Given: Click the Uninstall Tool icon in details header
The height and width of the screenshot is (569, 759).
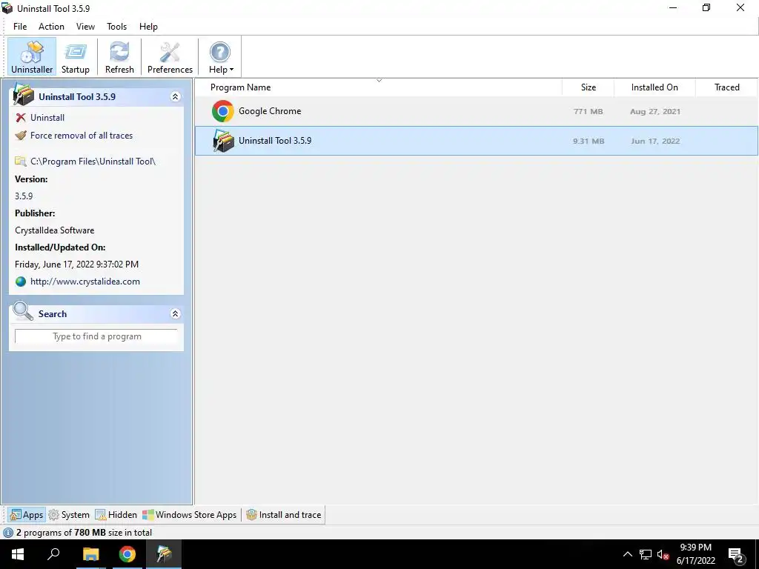Looking at the screenshot, I should pyautogui.click(x=23, y=94).
